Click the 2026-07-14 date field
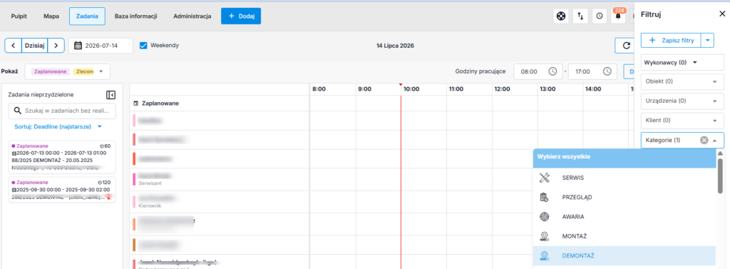This screenshot has width=730, height=269. tap(101, 46)
